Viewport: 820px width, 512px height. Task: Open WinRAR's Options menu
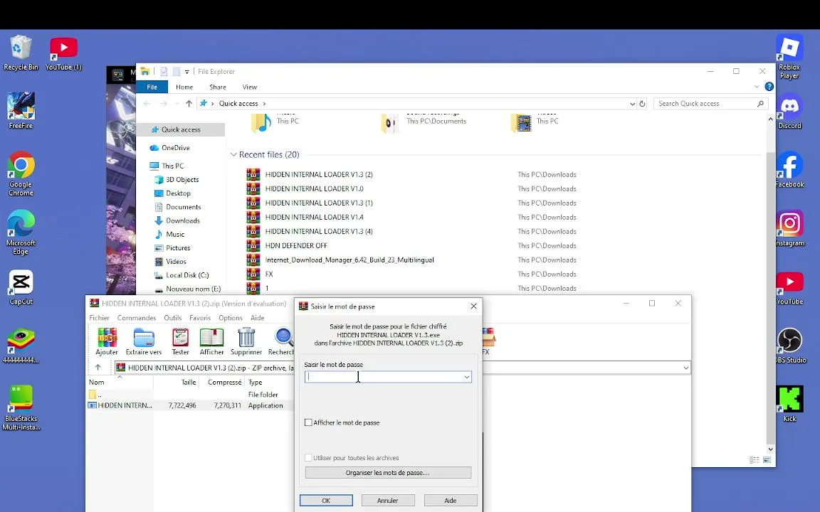click(231, 318)
